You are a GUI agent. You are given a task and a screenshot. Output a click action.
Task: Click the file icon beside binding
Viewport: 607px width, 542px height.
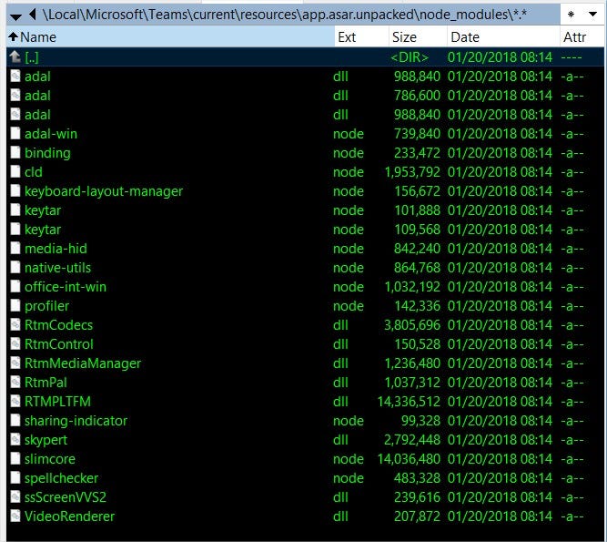[x=15, y=153]
